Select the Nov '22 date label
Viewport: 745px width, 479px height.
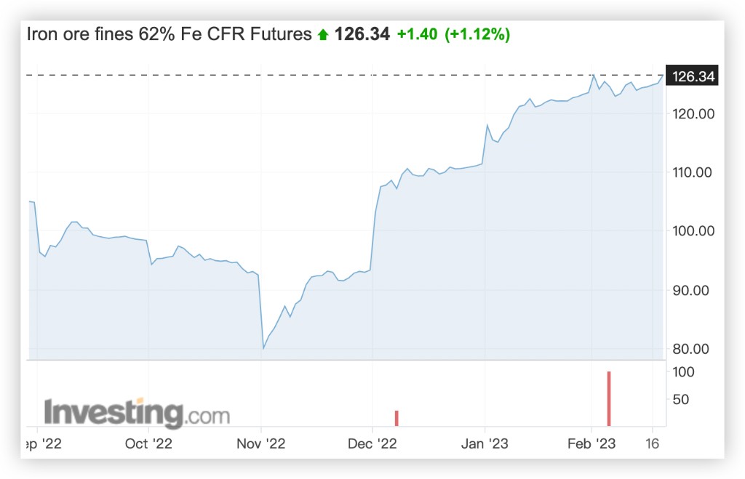coord(262,443)
